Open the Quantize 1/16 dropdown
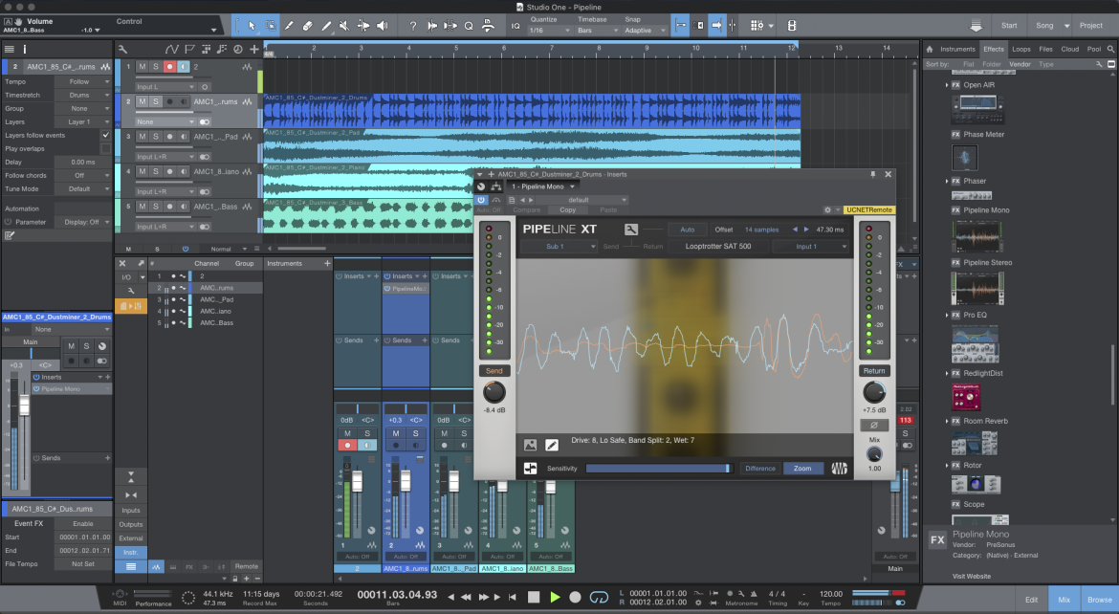The image size is (1119, 614). click(550, 31)
